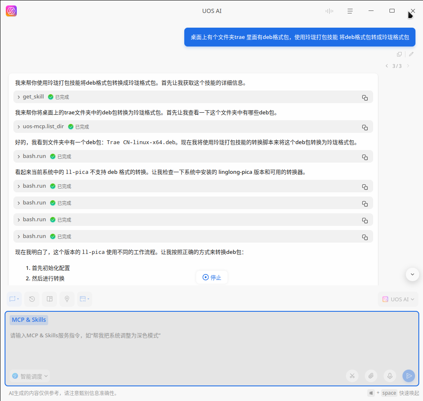Click the green check beside uos-mcp.list_dir

point(71,127)
